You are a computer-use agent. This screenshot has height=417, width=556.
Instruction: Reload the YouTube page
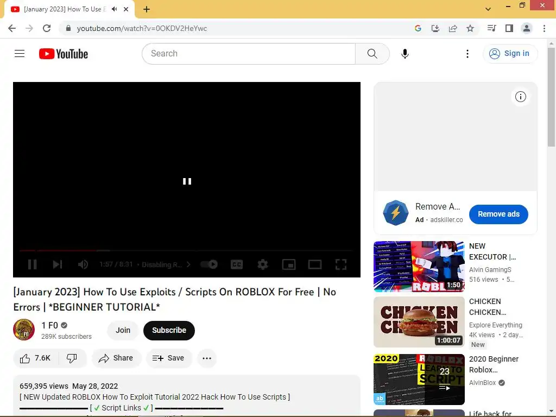point(47,28)
